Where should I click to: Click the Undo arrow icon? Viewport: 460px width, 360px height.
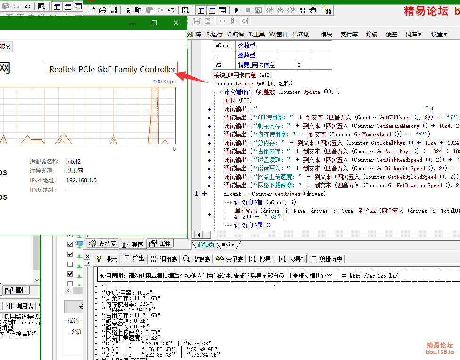coord(171,10)
